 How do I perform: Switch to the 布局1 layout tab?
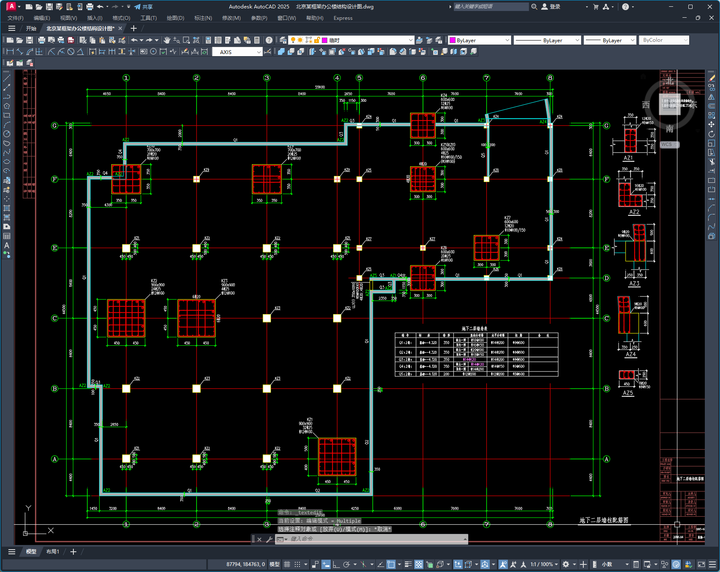[x=53, y=552]
